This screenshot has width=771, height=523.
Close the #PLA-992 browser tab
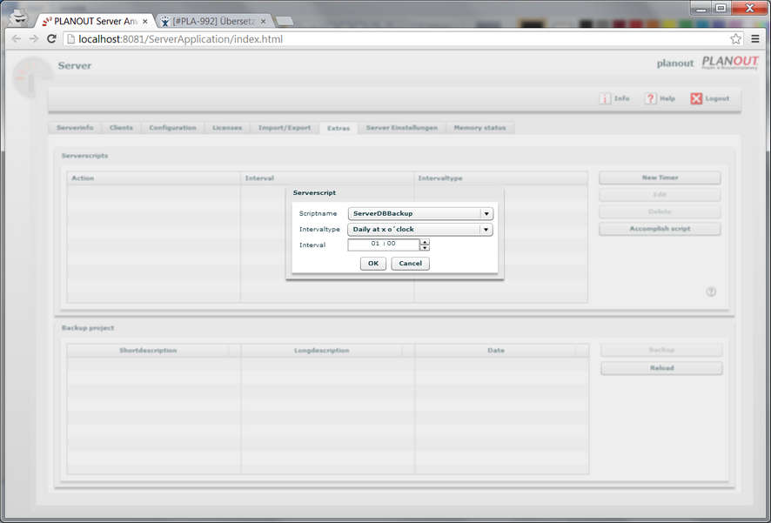263,21
